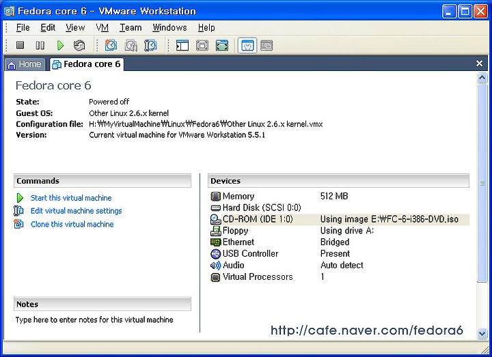Click the green start arrow in Commands
This screenshot has width=492, height=357.
click(x=20, y=198)
